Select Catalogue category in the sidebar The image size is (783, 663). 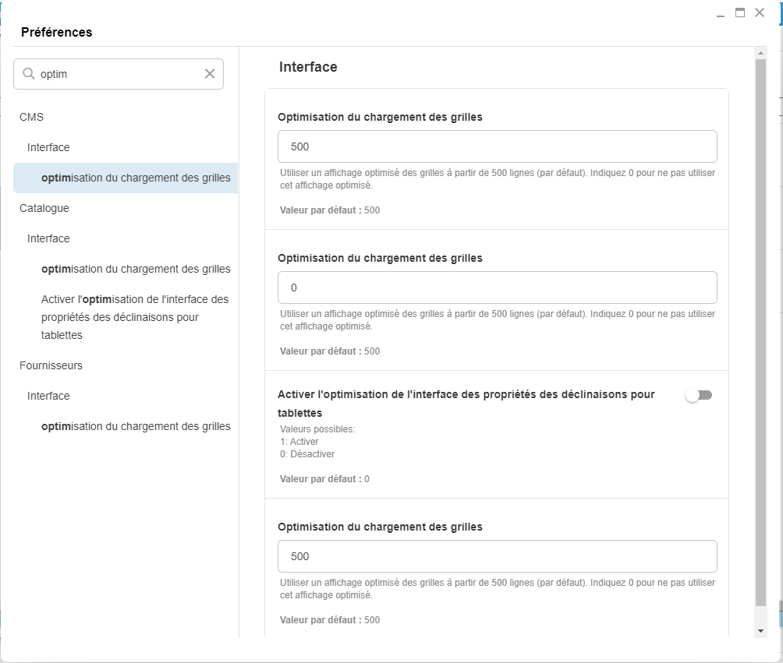pyautogui.click(x=44, y=208)
